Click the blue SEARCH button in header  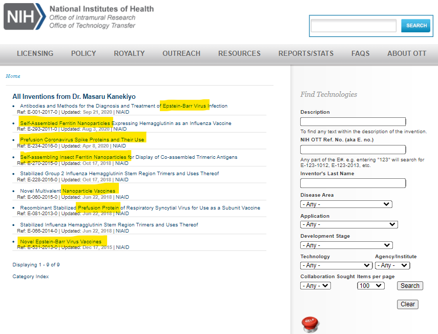click(x=415, y=26)
